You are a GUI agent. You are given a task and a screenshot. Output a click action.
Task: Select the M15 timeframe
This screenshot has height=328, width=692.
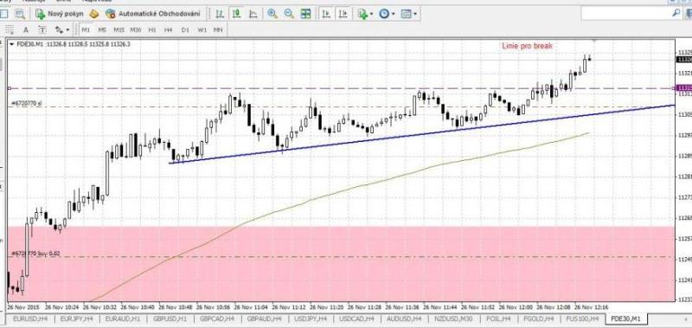click(x=119, y=30)
